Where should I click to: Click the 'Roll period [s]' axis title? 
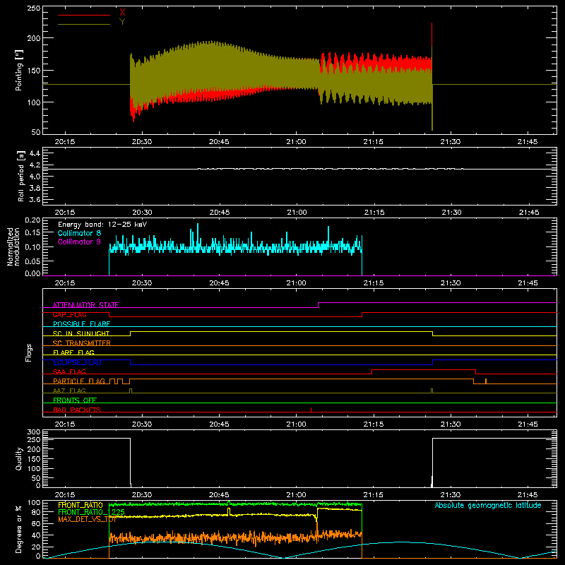point(21,176)
